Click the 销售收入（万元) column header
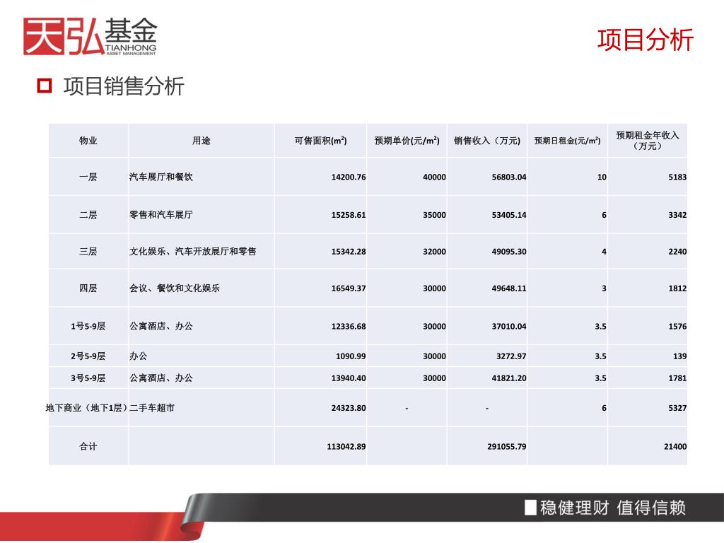The height and width of the screenshot is (543, 724). [487, 141]
